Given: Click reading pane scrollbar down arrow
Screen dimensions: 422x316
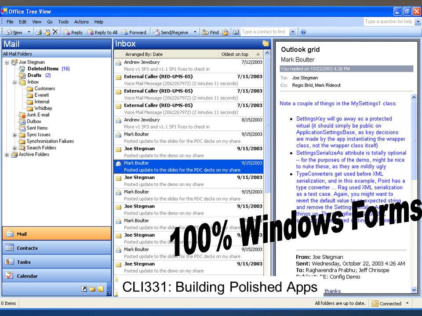Looking at the screenshot, I should click(x=414, y=290).
